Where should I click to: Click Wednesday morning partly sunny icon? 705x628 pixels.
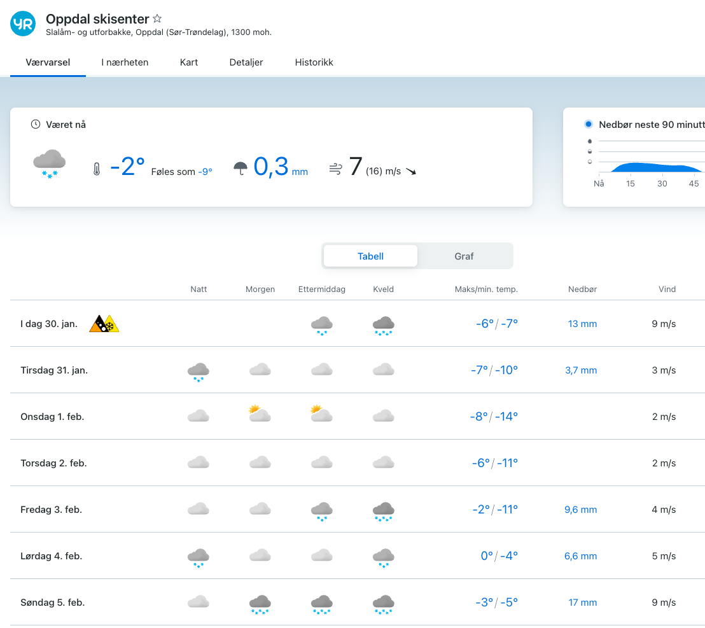260,414
